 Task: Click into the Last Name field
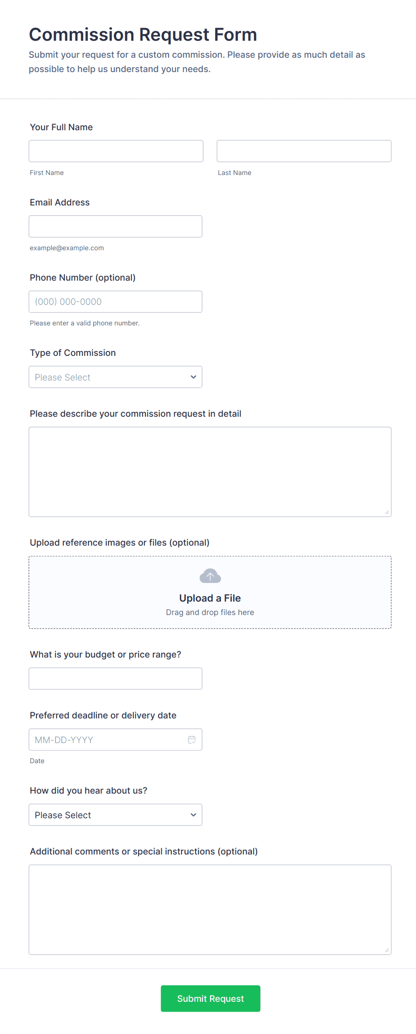click(x=304, y=151)
